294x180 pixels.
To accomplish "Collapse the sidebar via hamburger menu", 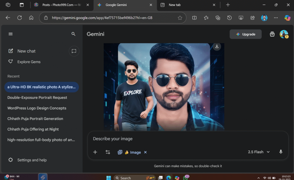I will point(11,34).
